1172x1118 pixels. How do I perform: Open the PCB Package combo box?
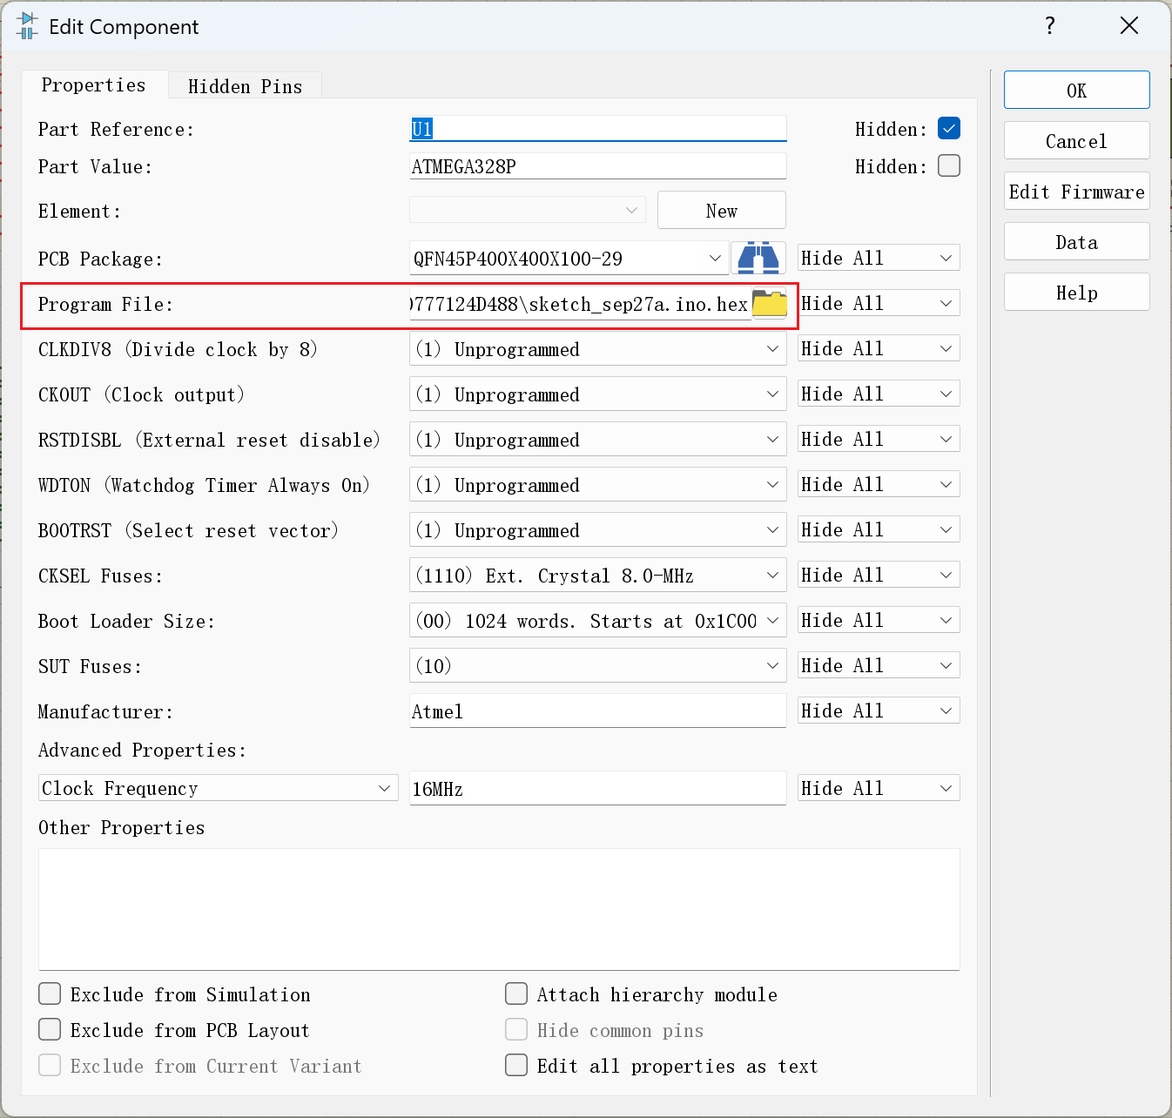click(568, 259)
